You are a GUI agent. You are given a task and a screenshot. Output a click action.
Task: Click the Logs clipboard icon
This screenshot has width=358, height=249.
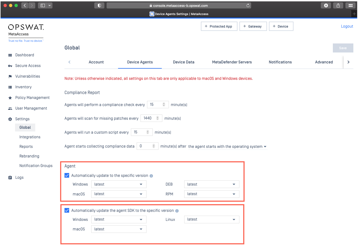10,178
